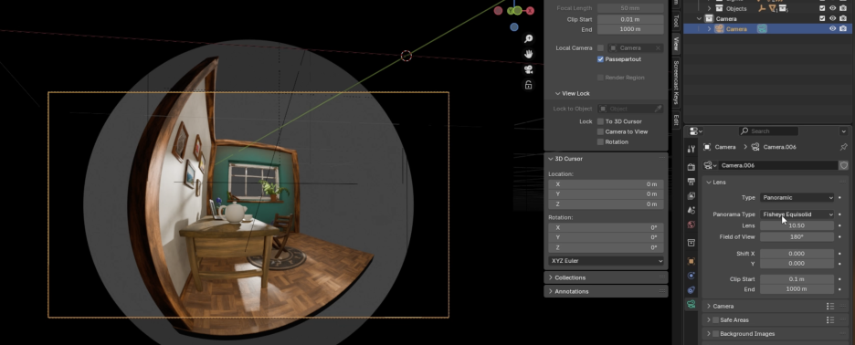Expand the Background Images panel
Image resolution: width=855 pixels, height=345 pixels.
click(x=709, y=333)
